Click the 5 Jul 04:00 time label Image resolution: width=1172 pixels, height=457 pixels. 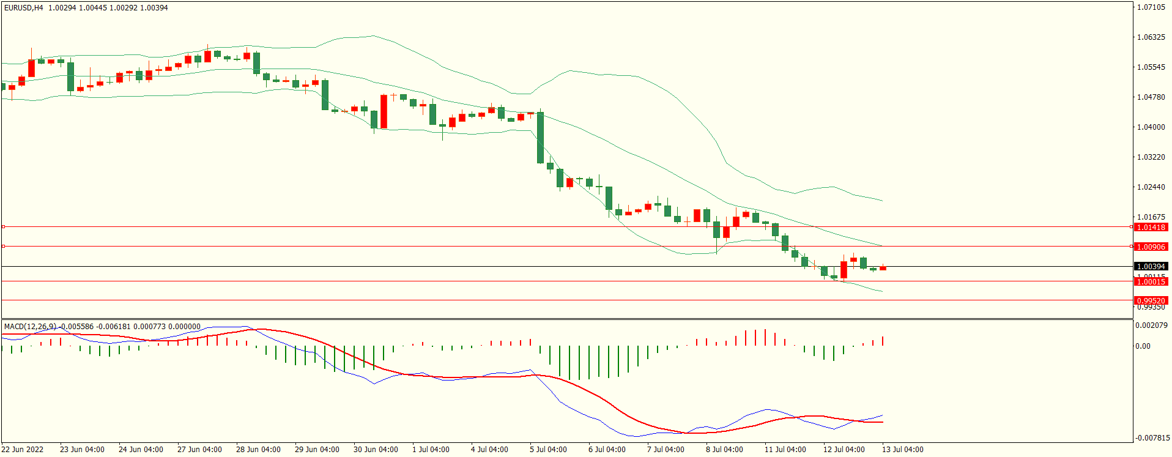point(548,450)
